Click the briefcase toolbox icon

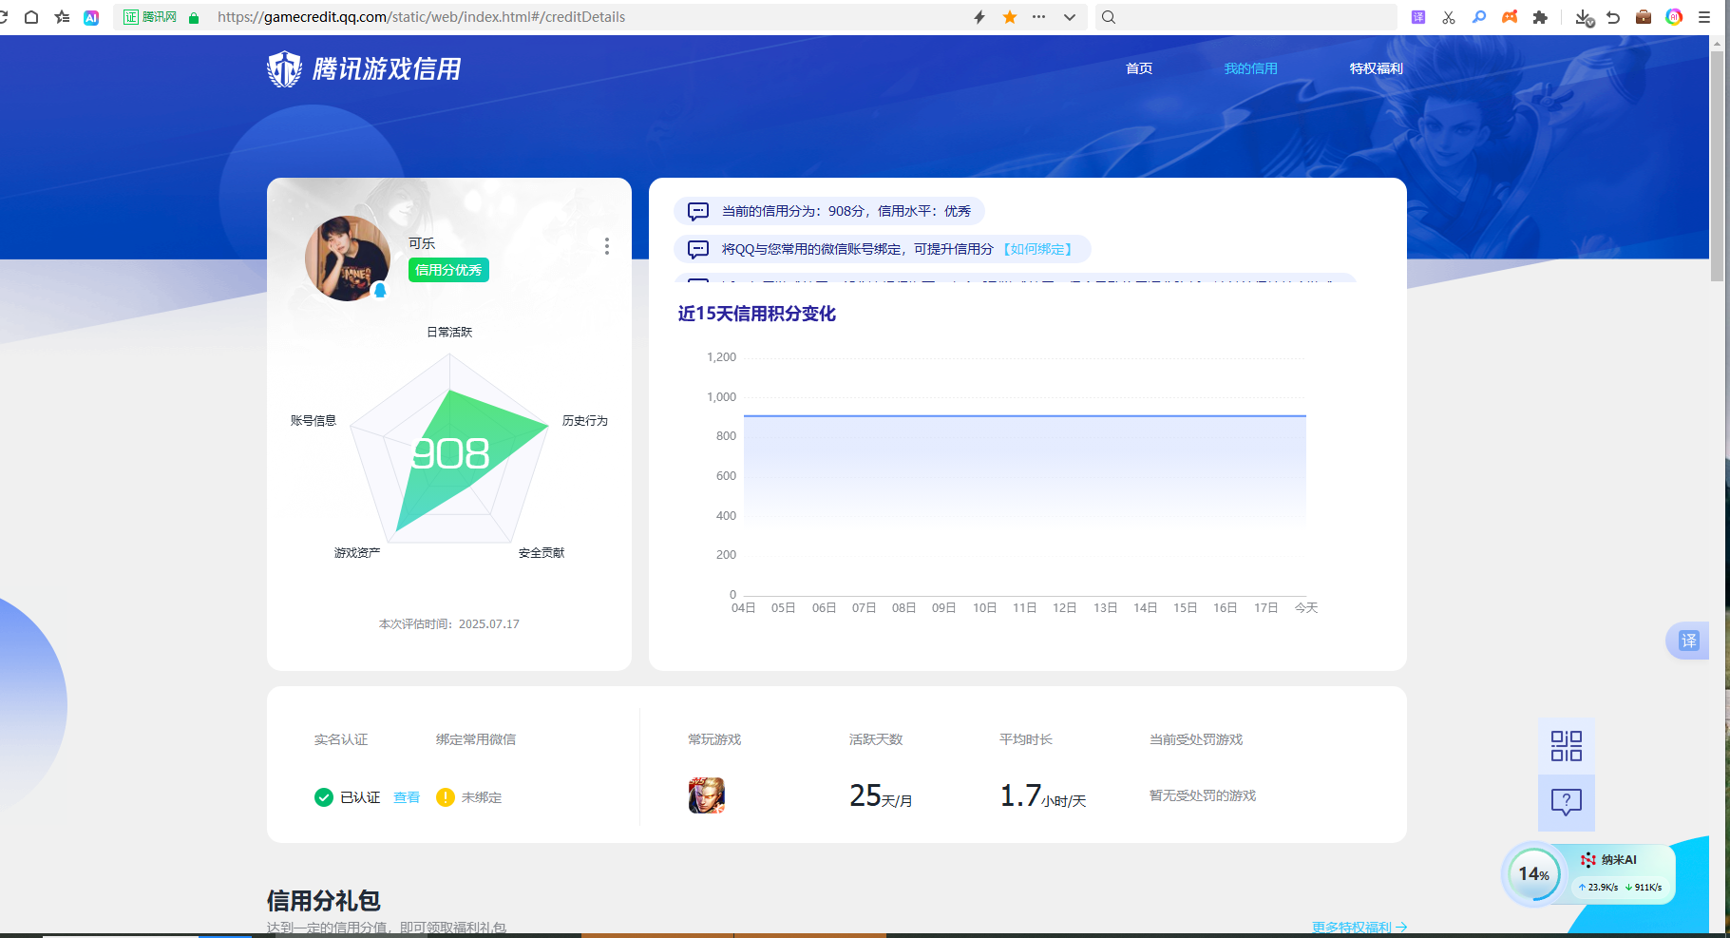point(1644,17)
